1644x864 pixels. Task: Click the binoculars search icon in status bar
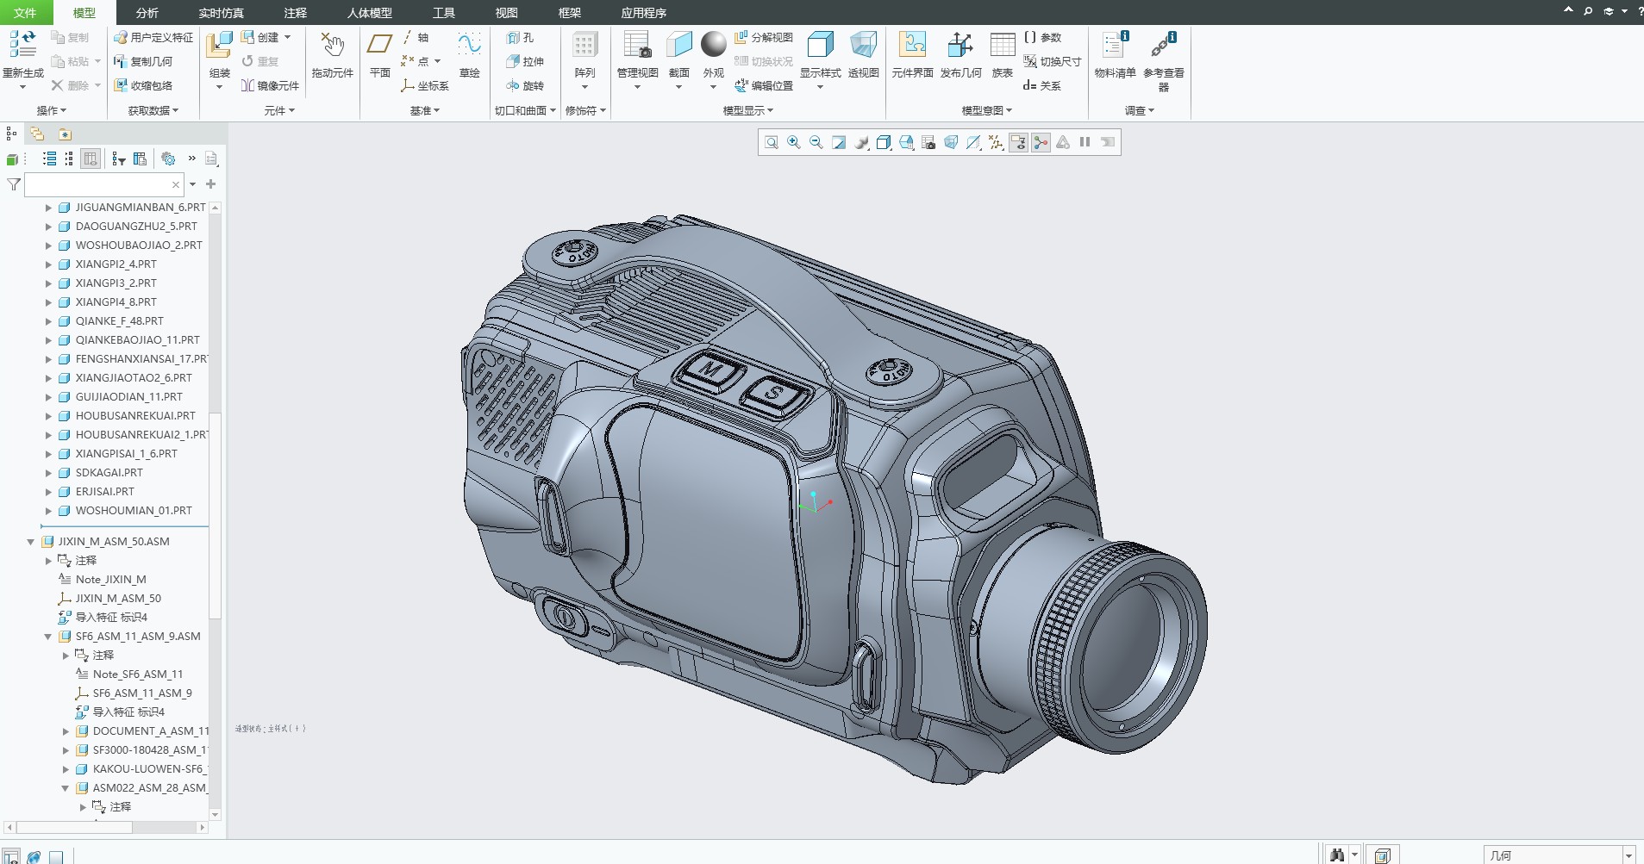coord(1337,855)
